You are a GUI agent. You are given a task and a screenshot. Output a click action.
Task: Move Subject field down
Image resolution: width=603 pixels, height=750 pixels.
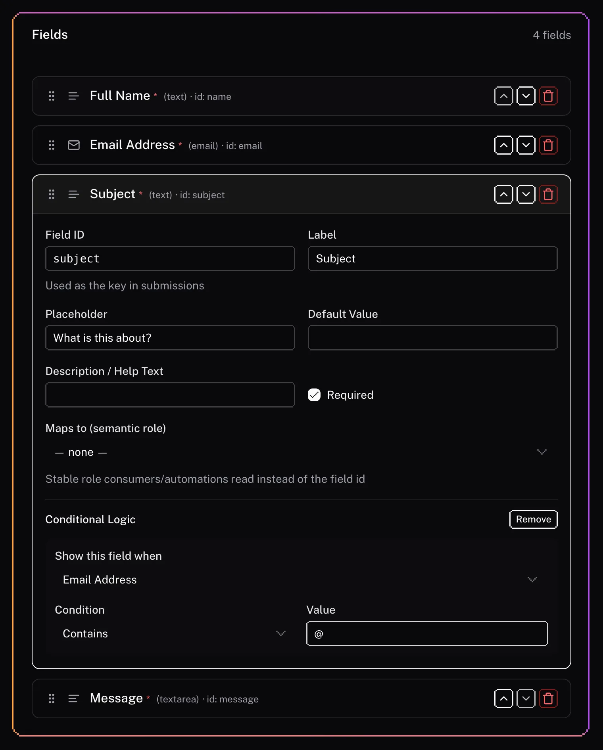pos(526,194)
